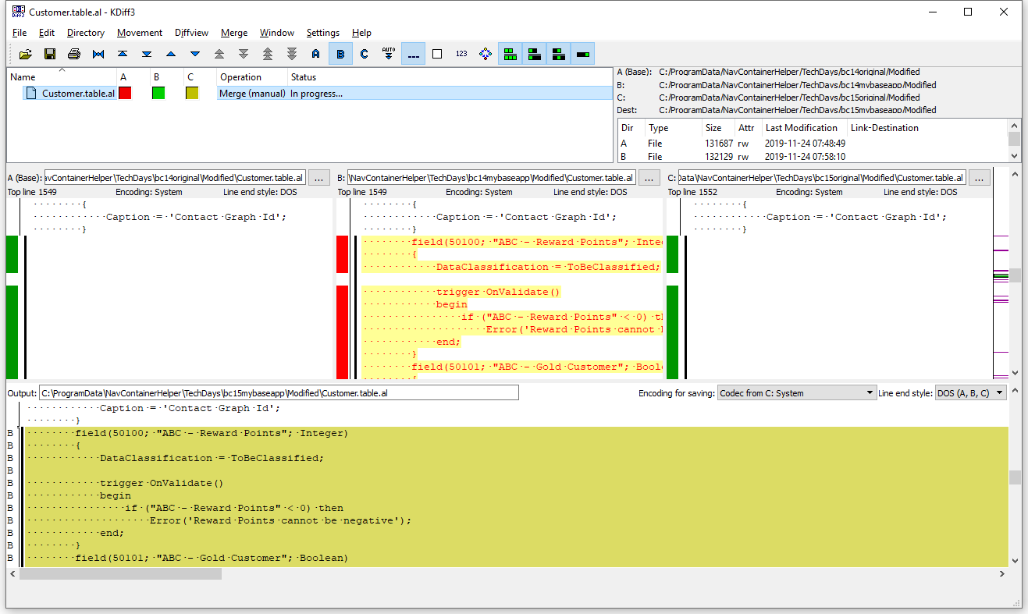The width and height of the screenshot is (1028, 614).
Task: Click the four-arrow diamond toolbar icon
Action: (x=486, y=54)
